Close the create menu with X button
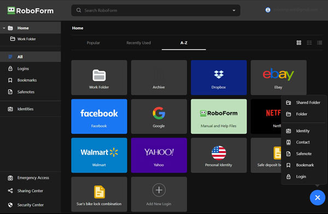The width and height of the screenshot is (328, 214). [x=318, y=198]
